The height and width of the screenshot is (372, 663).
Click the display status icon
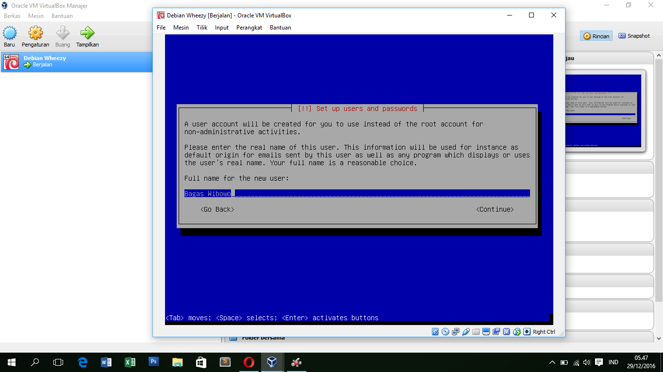(x=486, y=332)
